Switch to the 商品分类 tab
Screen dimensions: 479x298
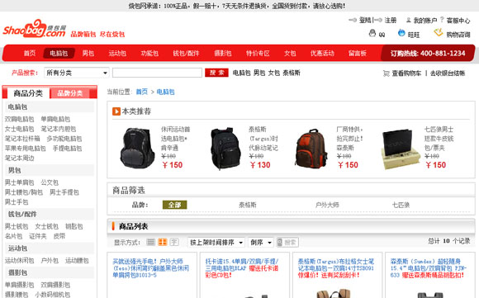[28, 93]
